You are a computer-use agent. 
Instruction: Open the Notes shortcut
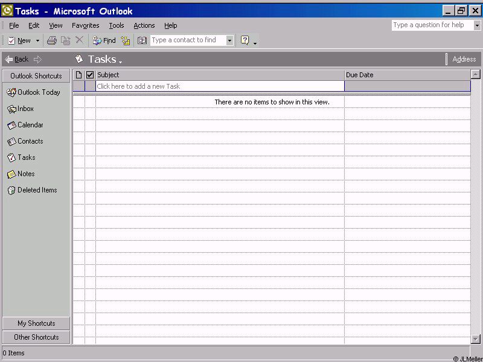click(x=21, y=174)
